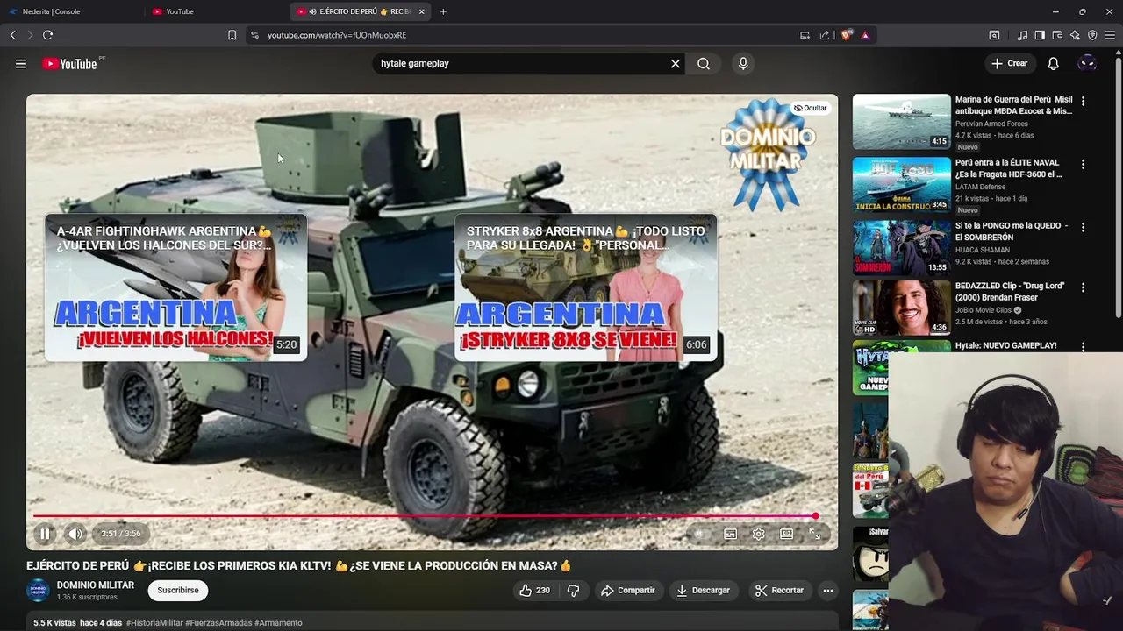Mute the video with the speaker icon

click(x=75, y=533)
